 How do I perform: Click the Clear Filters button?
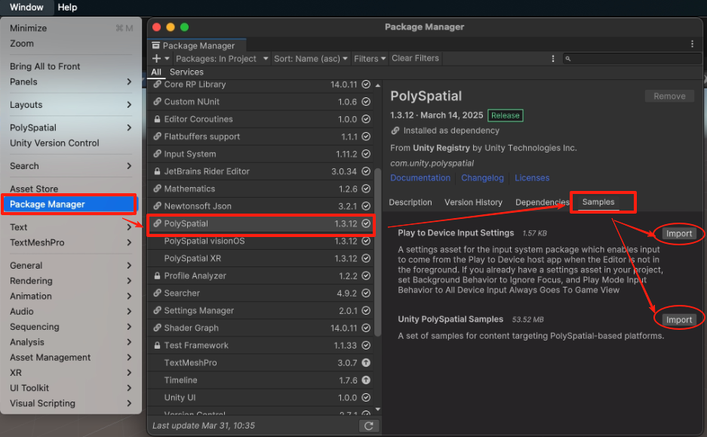point(415,58)
